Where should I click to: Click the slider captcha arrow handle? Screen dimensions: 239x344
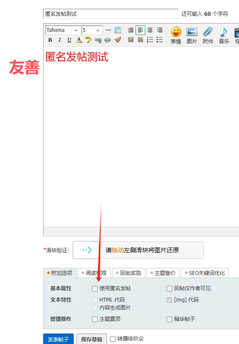click(86, 250)
